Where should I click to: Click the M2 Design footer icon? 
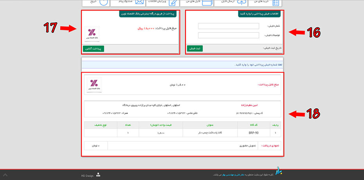pyautogui.click(x=98, y=175)
